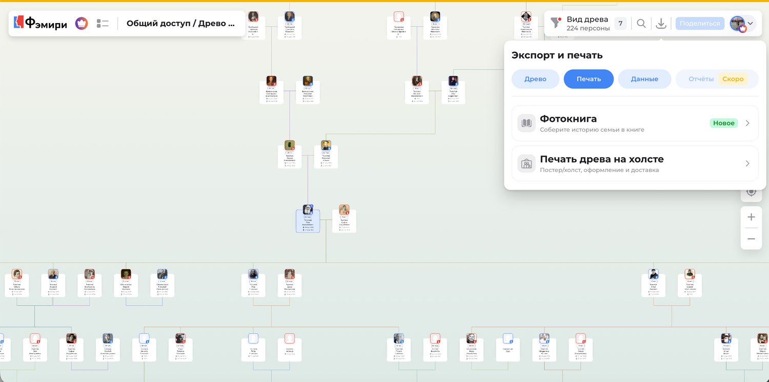Select the highlighted Толстой person card
Viewport: 769px width, 382px height.
coord(308,221)
